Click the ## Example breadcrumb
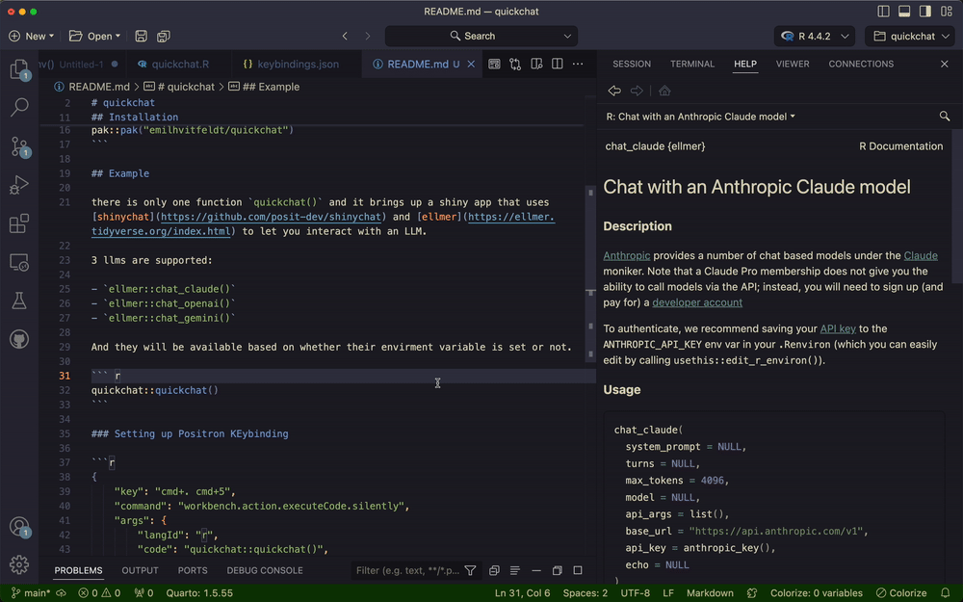963x602 pixels. 264,87
